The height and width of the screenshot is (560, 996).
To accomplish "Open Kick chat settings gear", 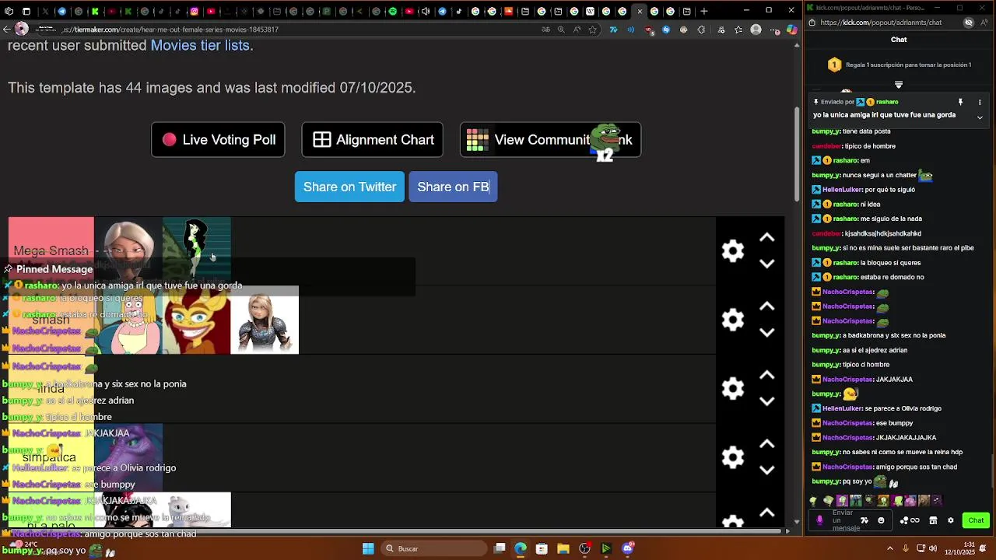I will (x=950, y=520).
